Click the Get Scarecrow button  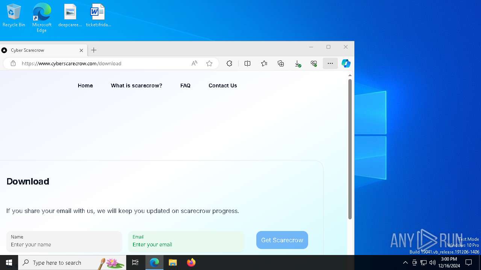click(x=282, y=240)
